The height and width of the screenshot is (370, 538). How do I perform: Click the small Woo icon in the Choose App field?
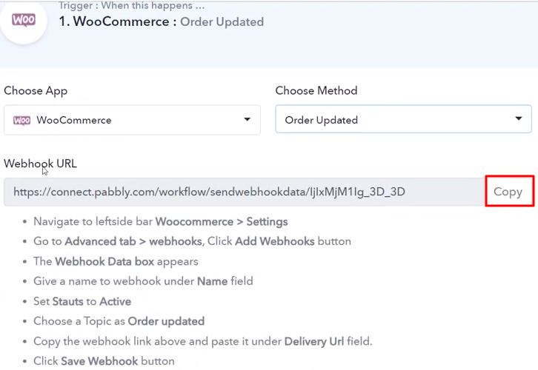[x=22, y=121]
